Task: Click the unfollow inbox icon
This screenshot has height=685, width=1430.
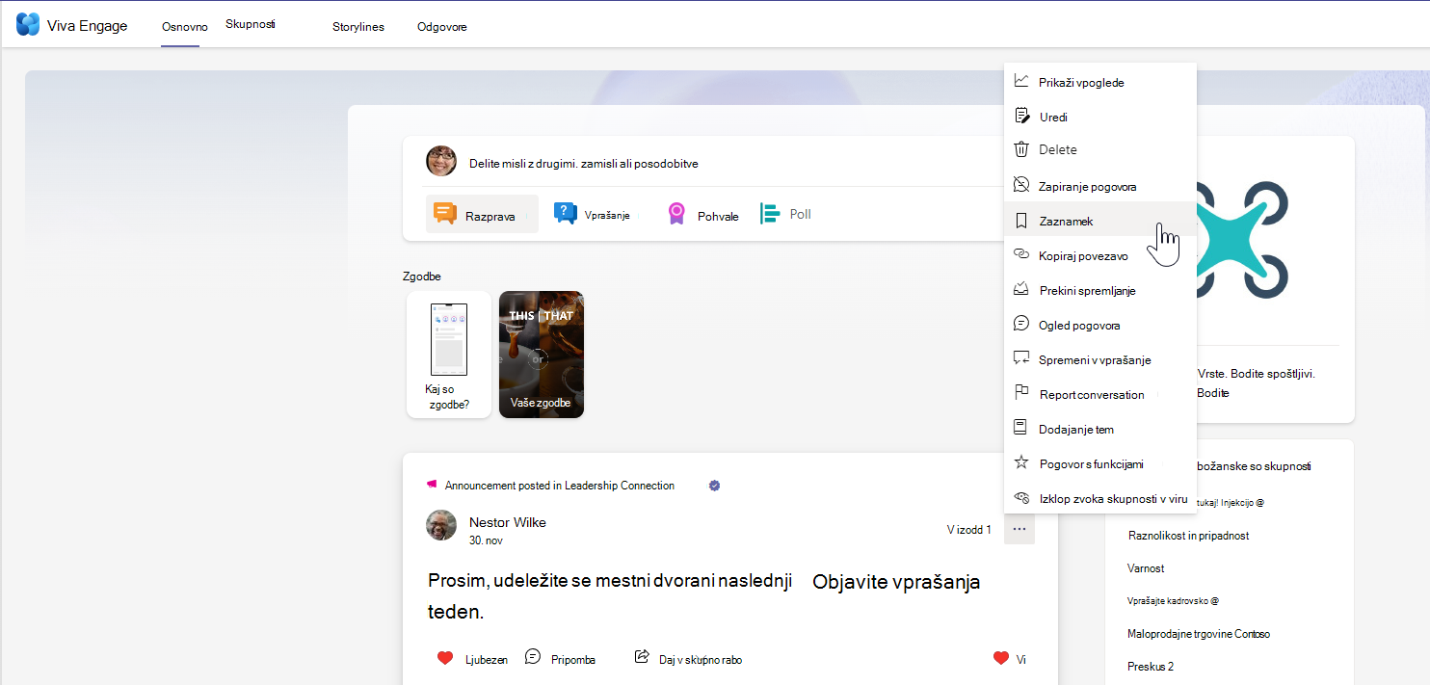Action: [x=1022, y=289]
